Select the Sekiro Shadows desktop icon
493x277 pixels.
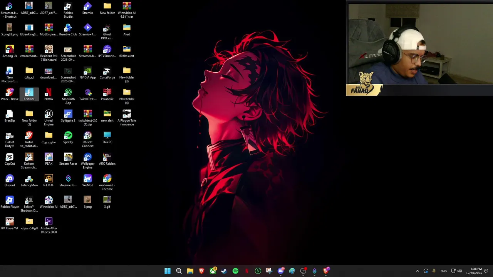(29, 204)
